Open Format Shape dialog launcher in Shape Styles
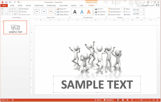The height and width of the screenshot is (102, 161). (x=70, y=17)
